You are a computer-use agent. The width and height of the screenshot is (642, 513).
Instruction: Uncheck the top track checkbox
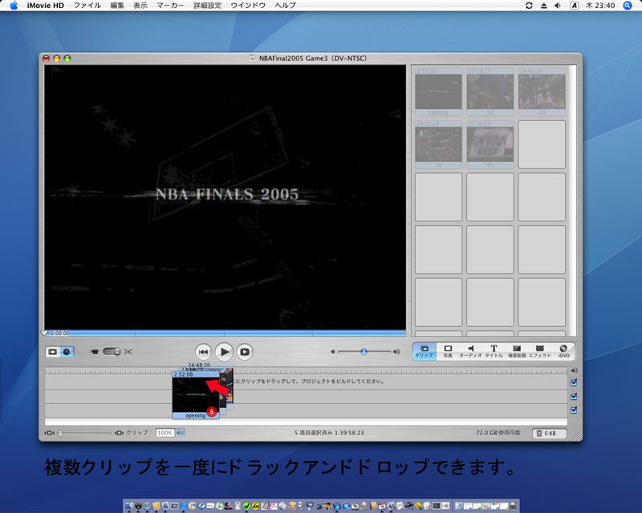(x=573, y=382)
